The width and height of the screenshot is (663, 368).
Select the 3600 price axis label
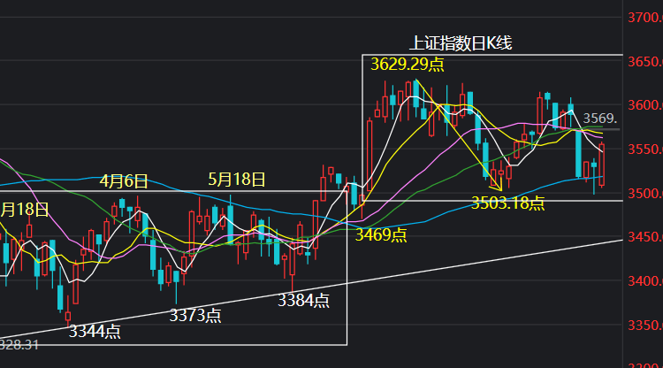645,105
